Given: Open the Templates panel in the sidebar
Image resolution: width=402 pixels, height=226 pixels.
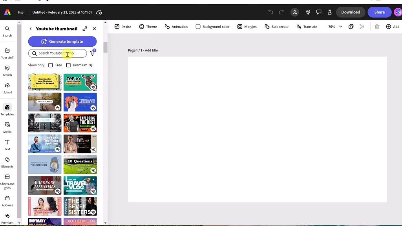Looking at the screenshot, I should [7, 109].
